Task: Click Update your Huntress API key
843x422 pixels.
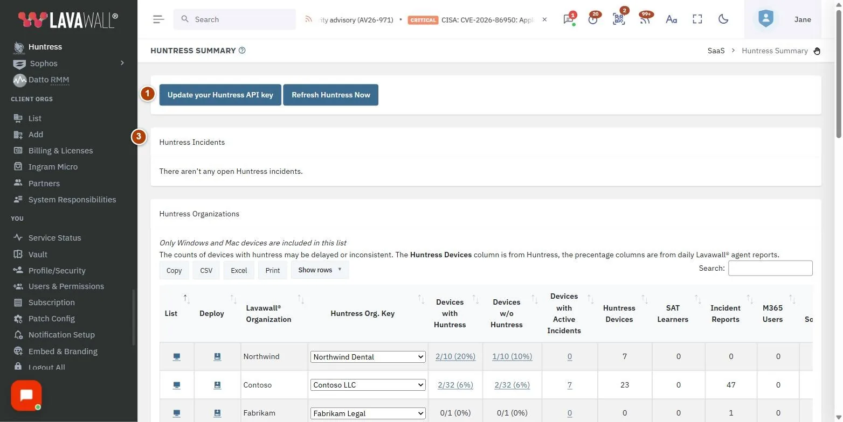Action: pos(220,95)
